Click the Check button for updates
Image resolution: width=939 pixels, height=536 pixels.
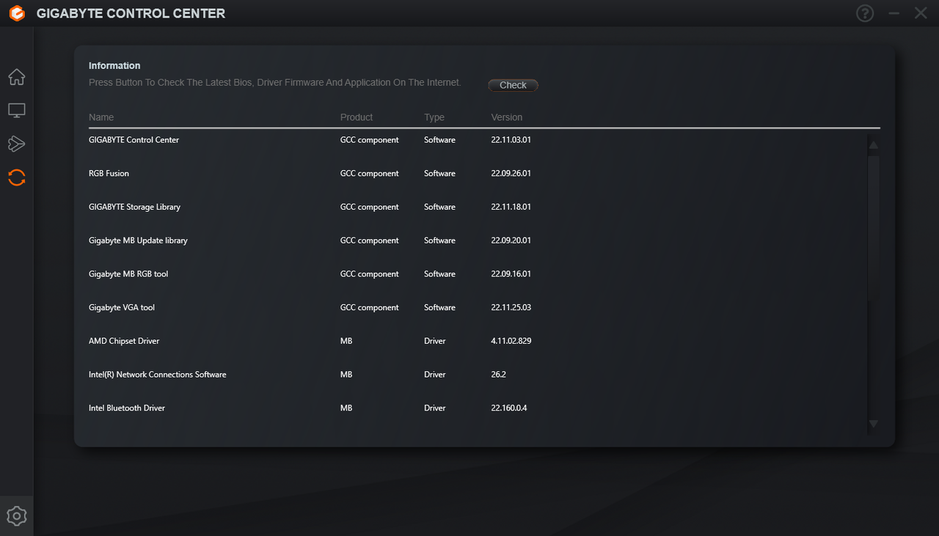click(513, 85)
